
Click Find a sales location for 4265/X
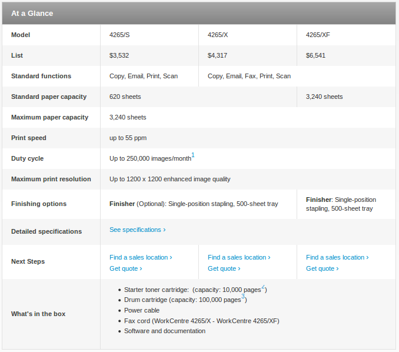coord(239,257)
